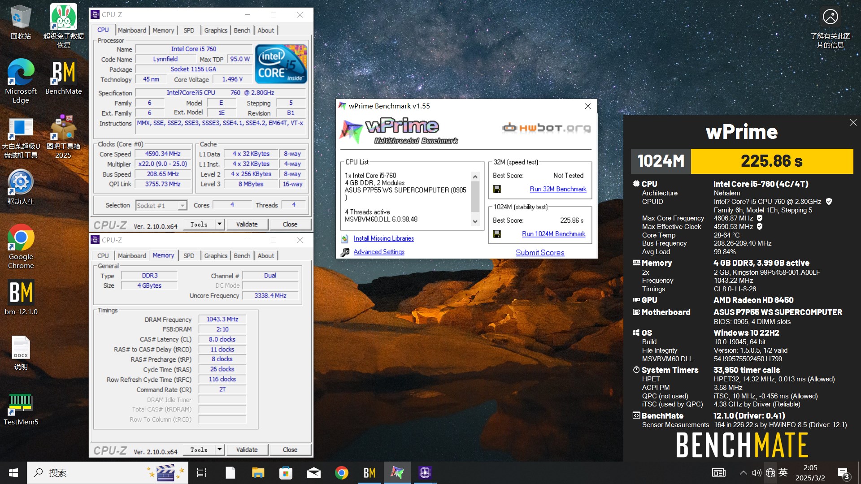The width and height of the screenshot is (861, 484).
Task: Open the 超级兔子数据恢复 desktop icon
Action: [63, 26]
